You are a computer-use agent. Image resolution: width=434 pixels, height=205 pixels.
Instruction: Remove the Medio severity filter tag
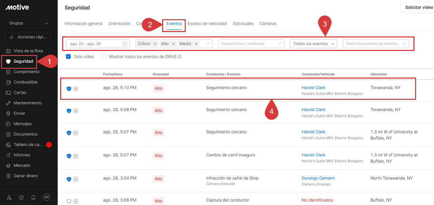coord(196,44)
